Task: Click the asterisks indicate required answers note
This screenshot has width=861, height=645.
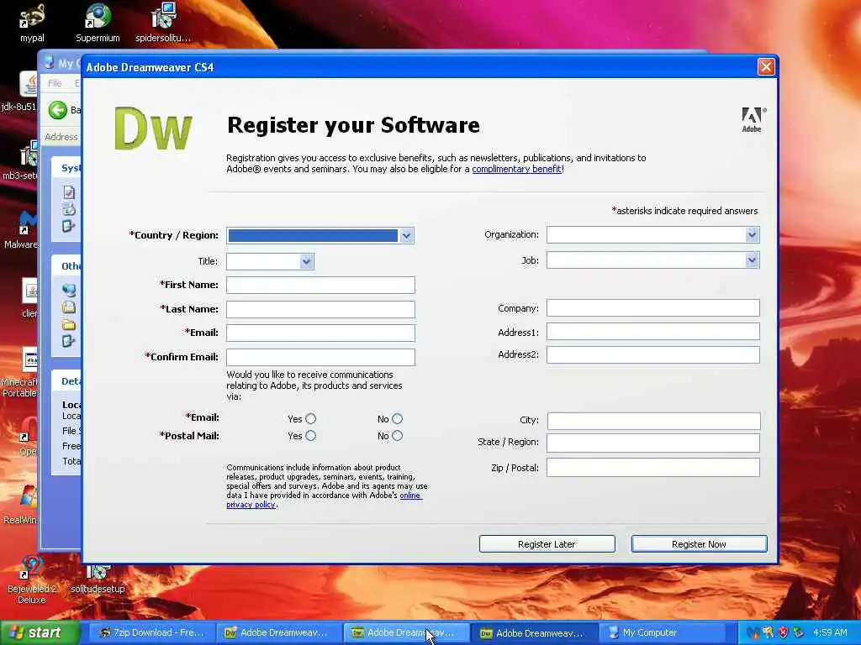Action: pos(684,211)
